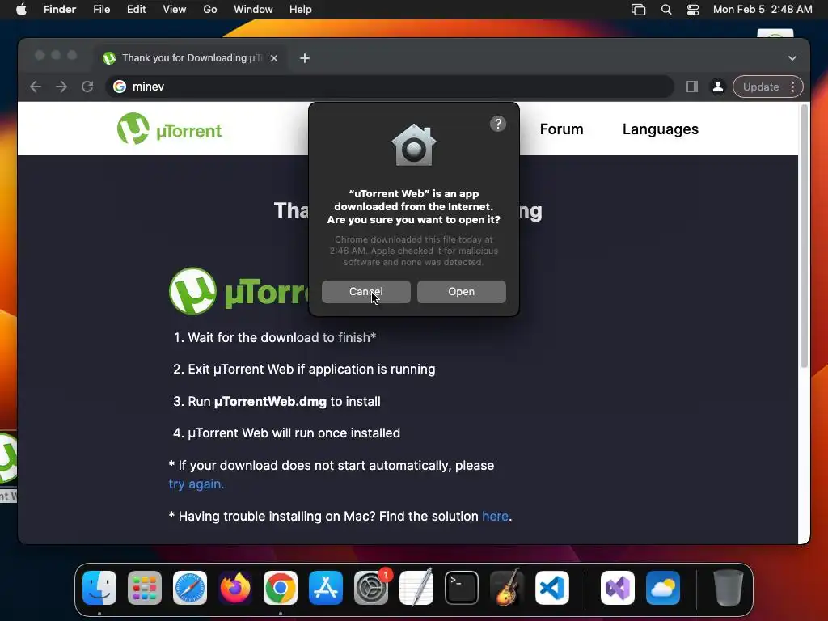Click the address bar containing minev
This screenshot has width=828, height=621.
coord(390,87)
